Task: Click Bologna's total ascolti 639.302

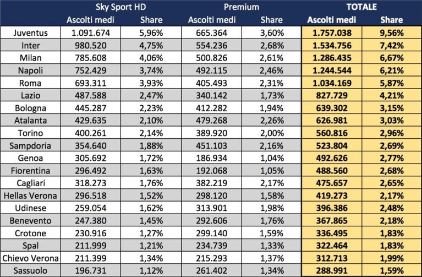Action: (x=332, y=108)
